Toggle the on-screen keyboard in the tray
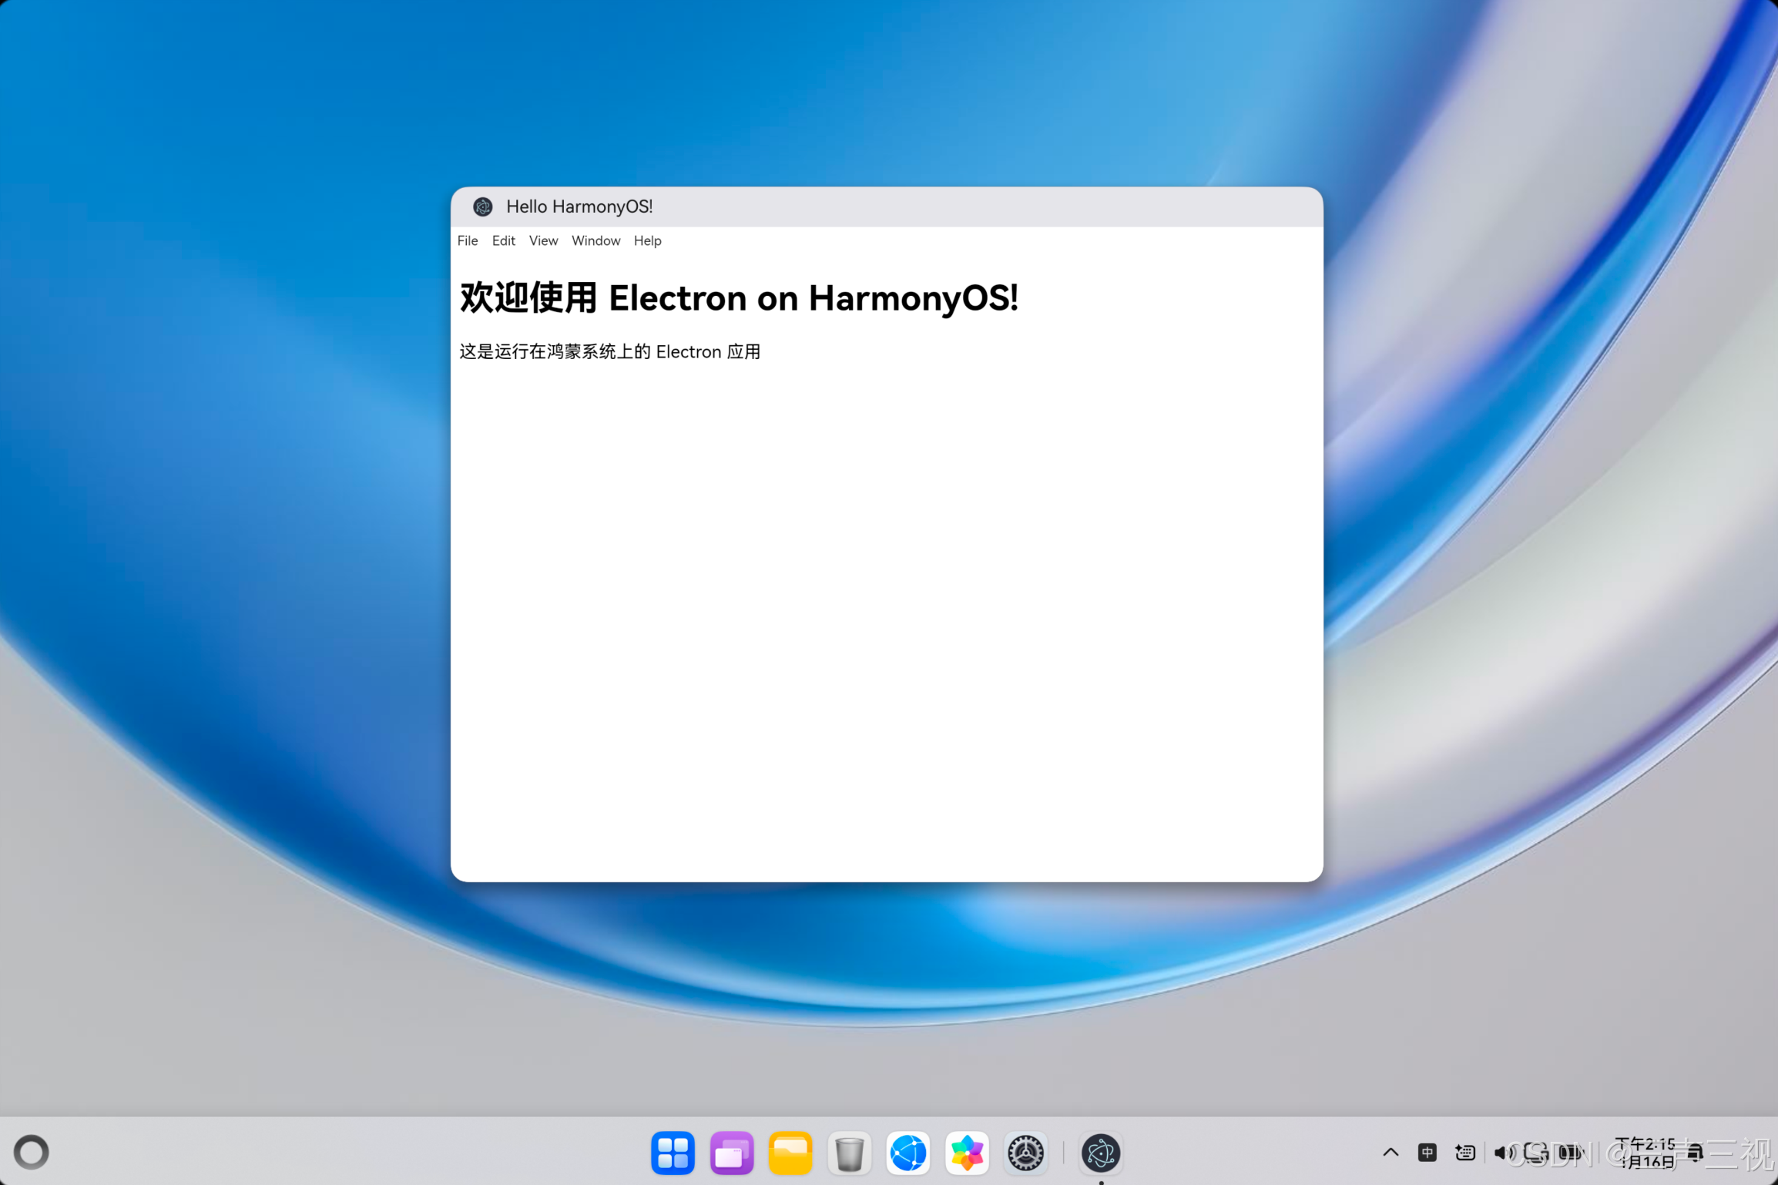Screen dimensions: 1778x1185 point(1464,1152)
